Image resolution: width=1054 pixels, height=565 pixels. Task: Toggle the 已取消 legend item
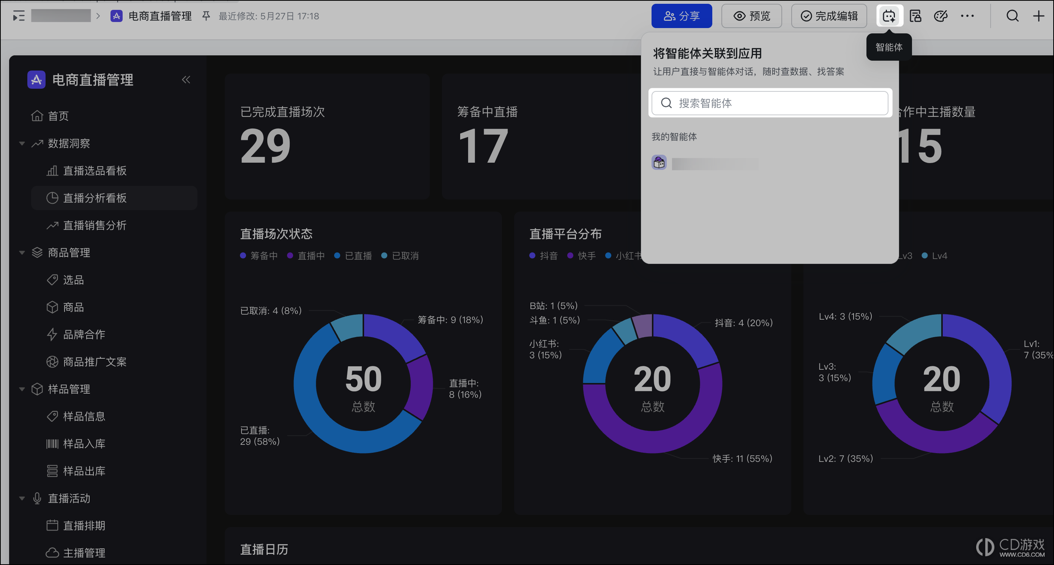tap(400, 256)
